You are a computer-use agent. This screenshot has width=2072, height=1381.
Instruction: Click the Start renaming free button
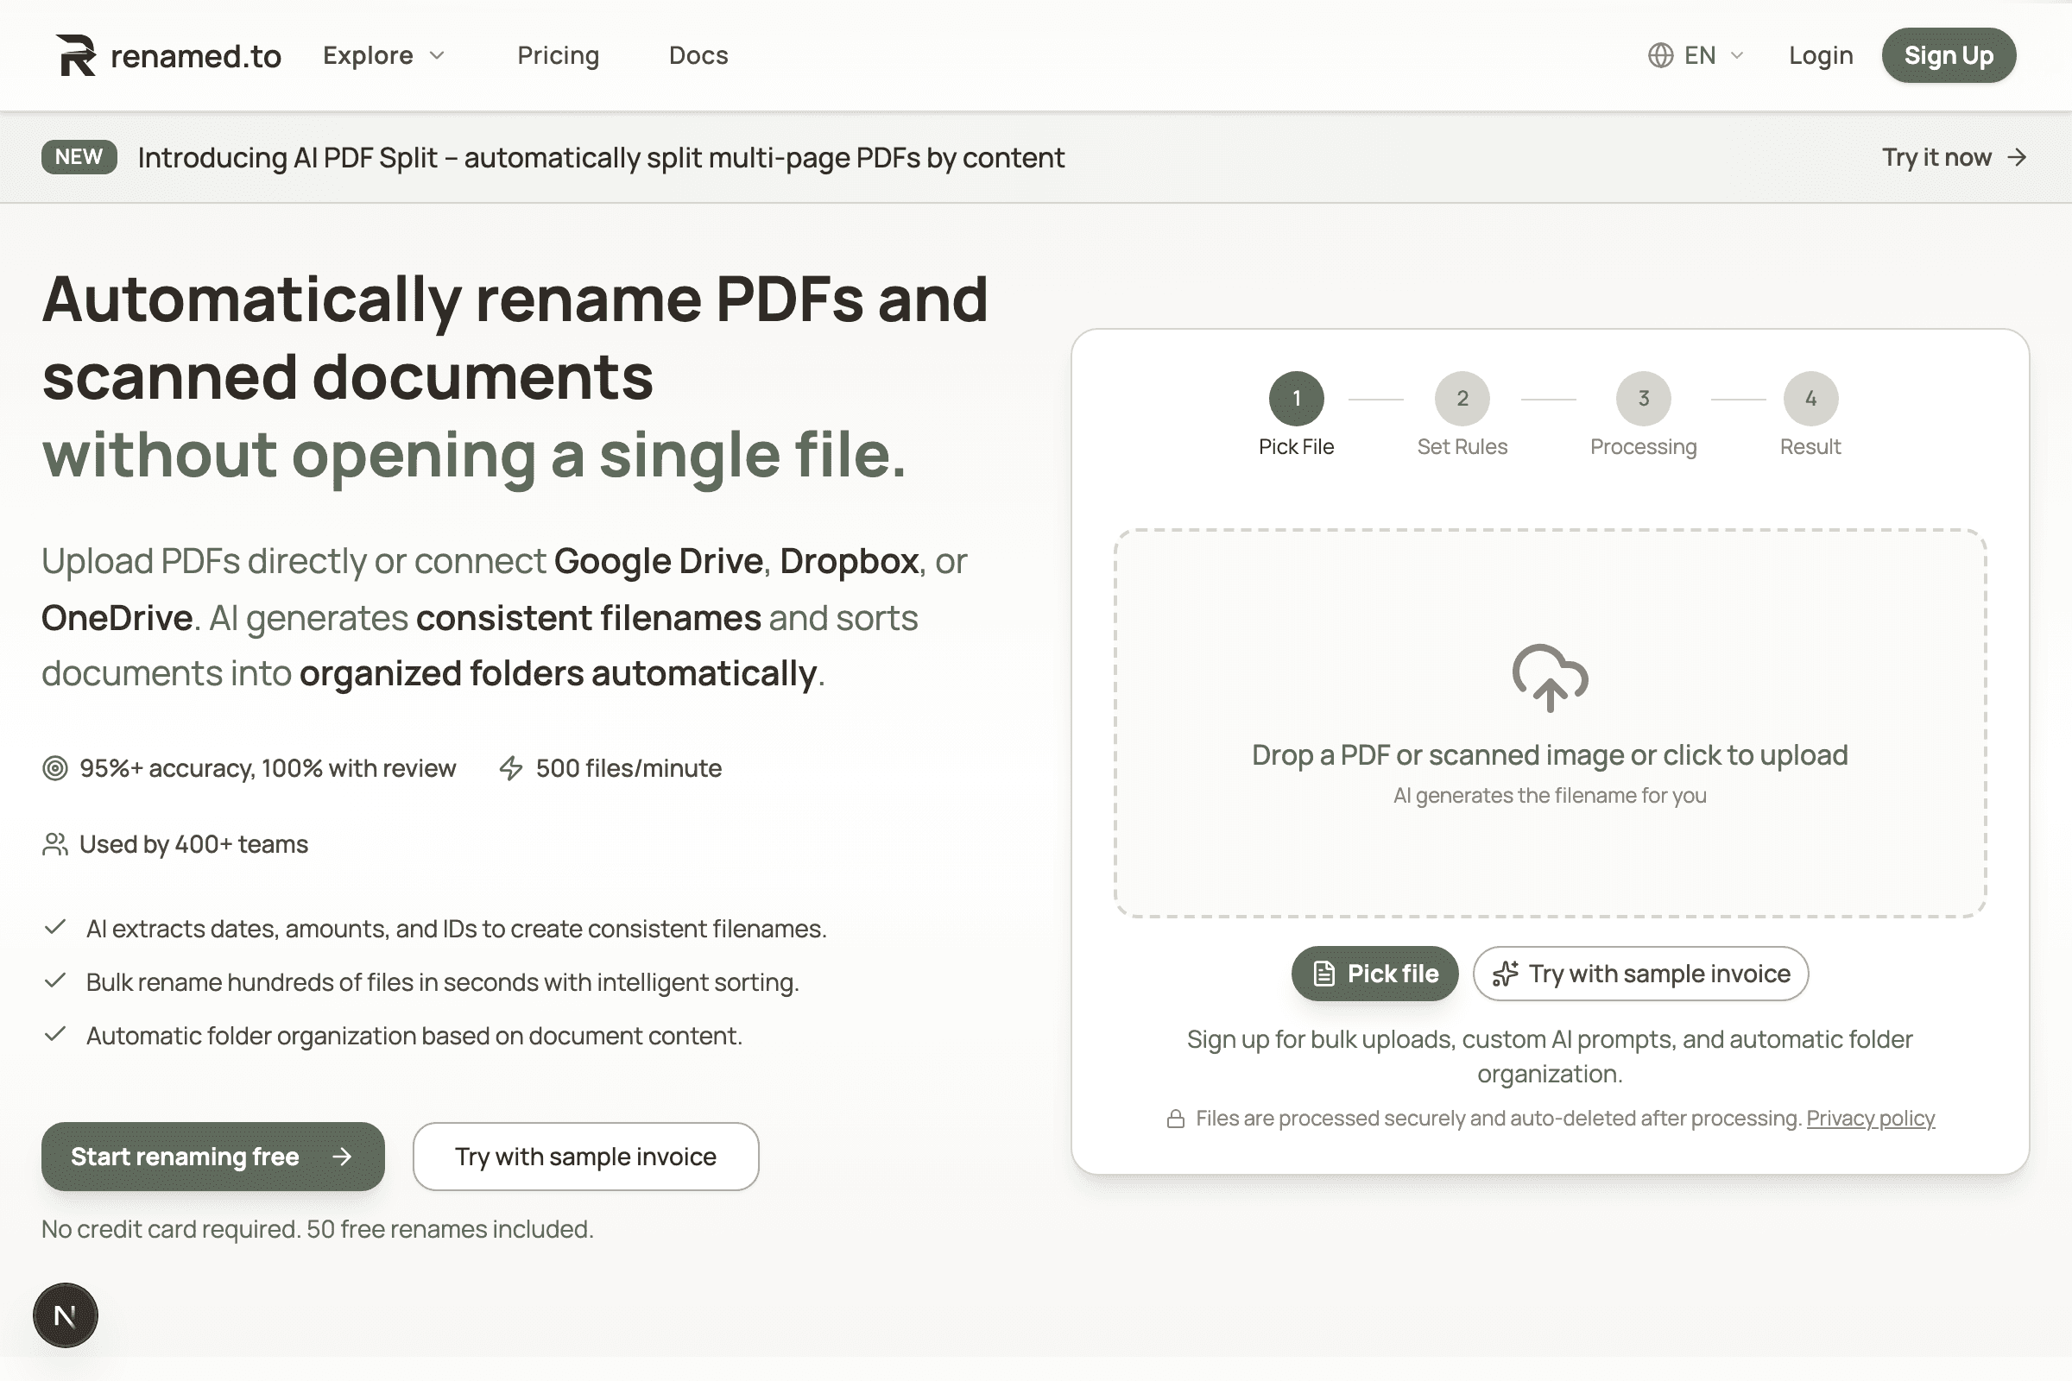[212, 1157]
